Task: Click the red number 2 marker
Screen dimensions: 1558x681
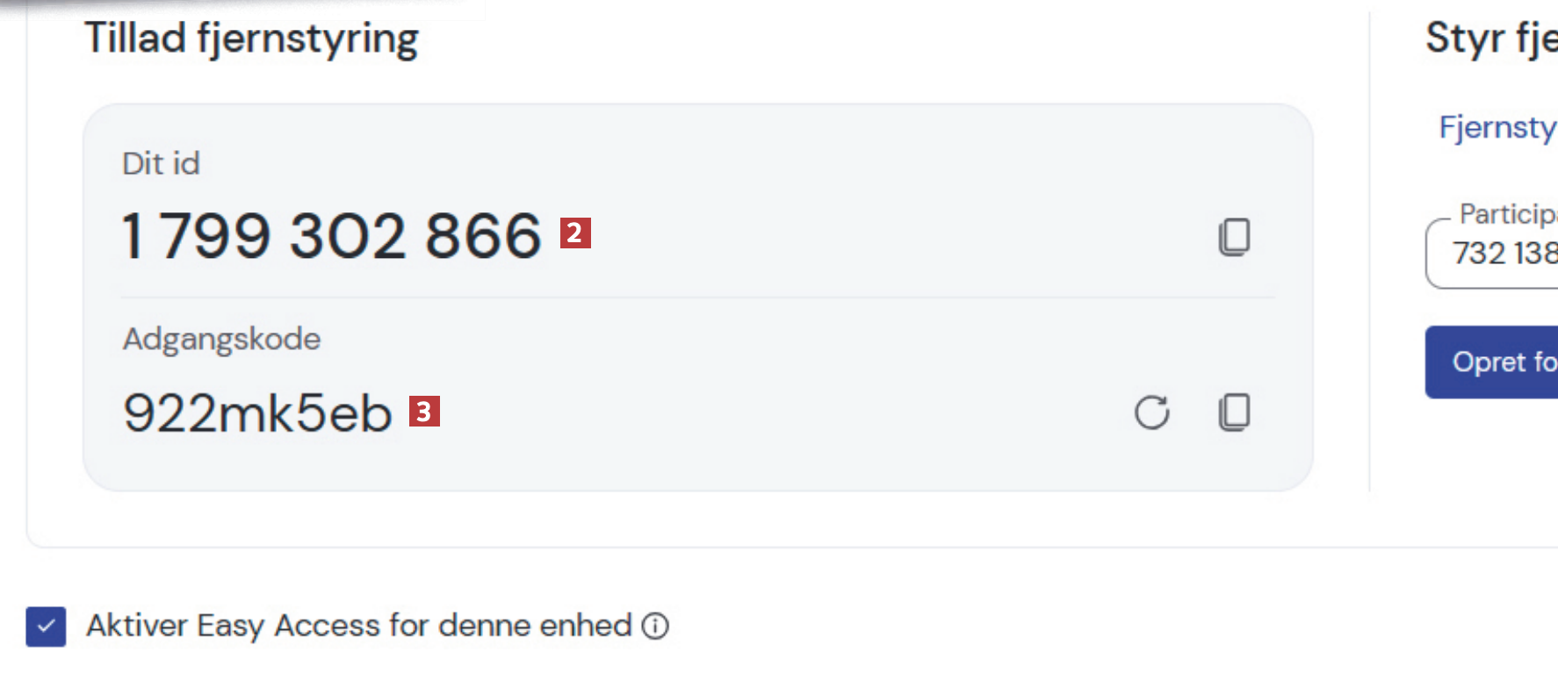Action: [x=575, y=233]
